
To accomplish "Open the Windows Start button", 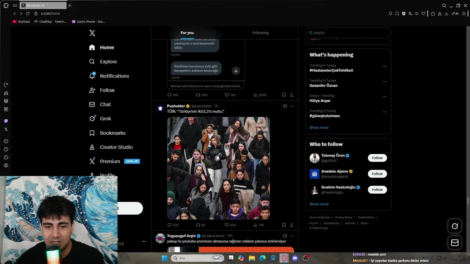I will 164,258.
